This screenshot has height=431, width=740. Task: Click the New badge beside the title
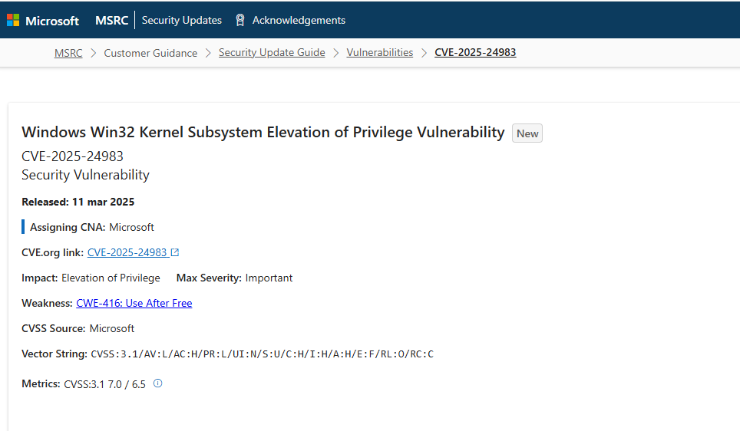[527, 133]
